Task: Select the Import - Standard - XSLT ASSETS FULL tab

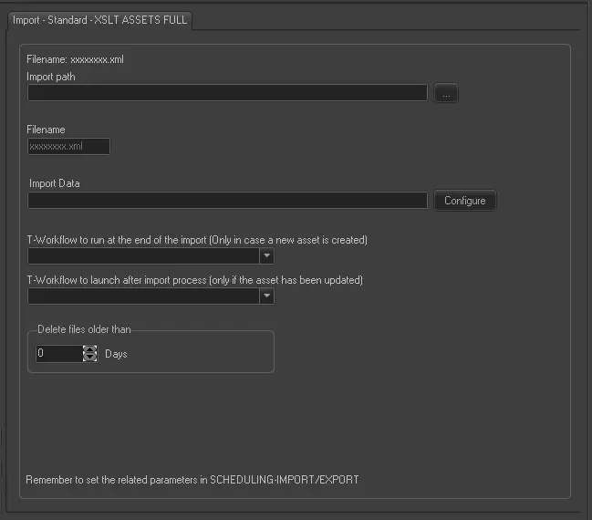Action: pyautogui.click(x=100, y=19)
